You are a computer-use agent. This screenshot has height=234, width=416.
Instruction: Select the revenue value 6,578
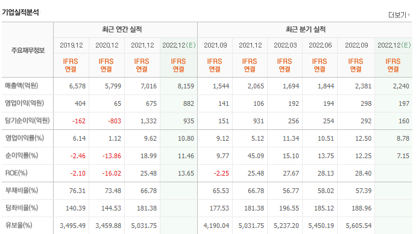pos(77,86)
